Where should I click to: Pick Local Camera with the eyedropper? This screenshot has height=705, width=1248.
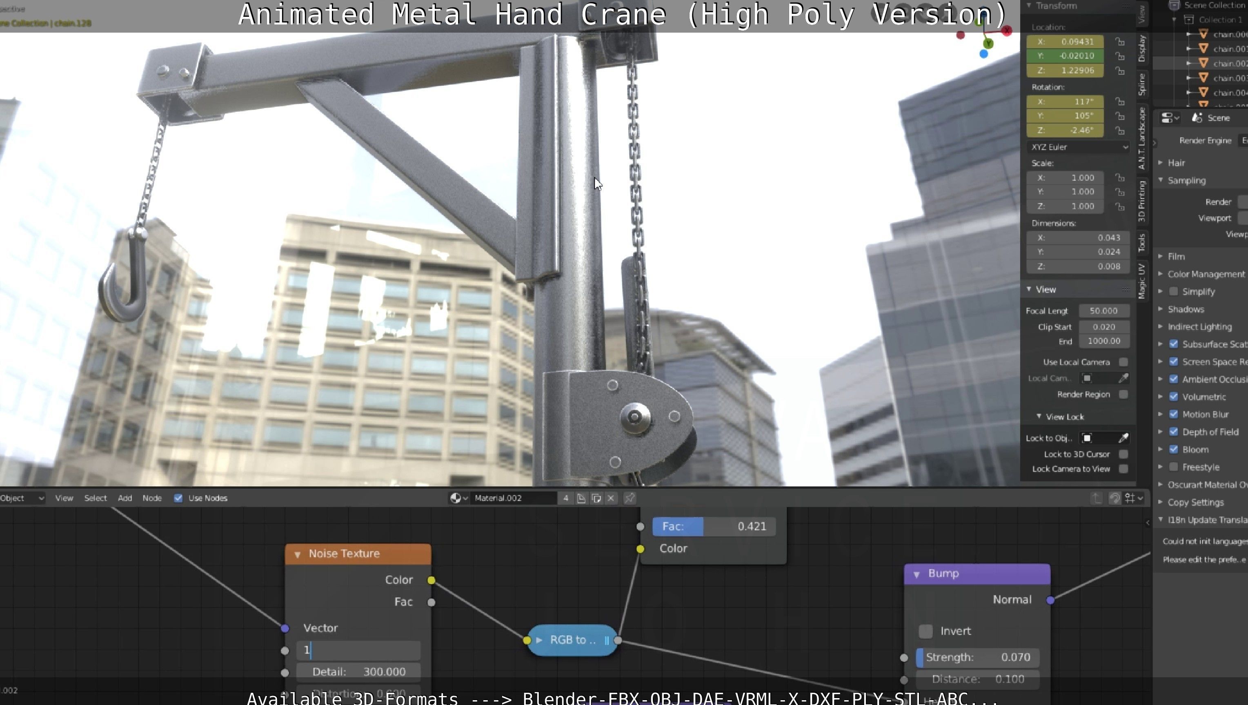[1123, 378]
